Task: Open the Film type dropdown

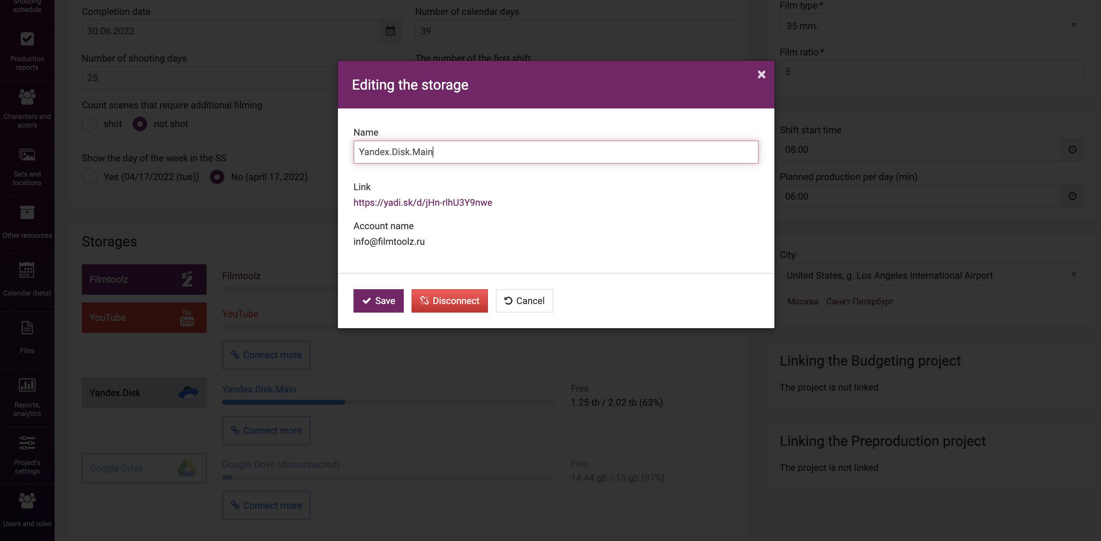Action: pos(931,26)
